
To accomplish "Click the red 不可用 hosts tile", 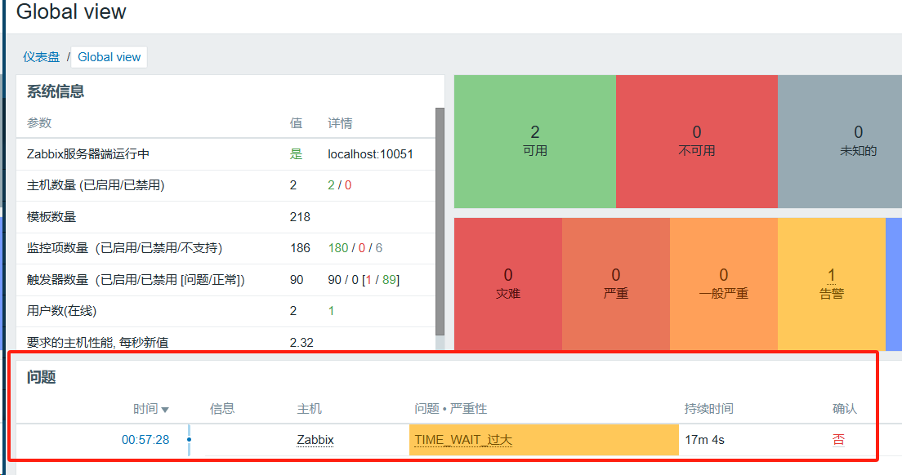I will tap(697, 141).
